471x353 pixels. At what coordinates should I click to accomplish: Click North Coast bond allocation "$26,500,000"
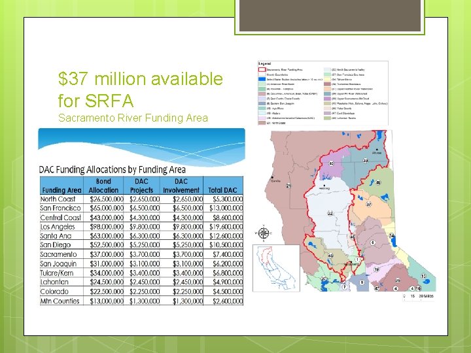(x=107, y=199)
